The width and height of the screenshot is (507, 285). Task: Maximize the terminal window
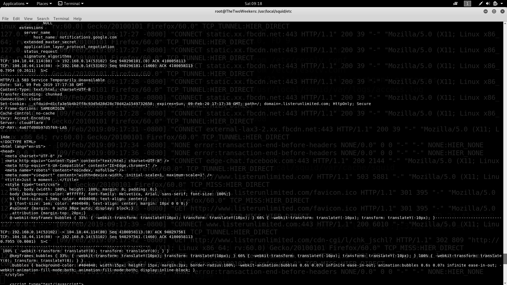tap(494, 11)
